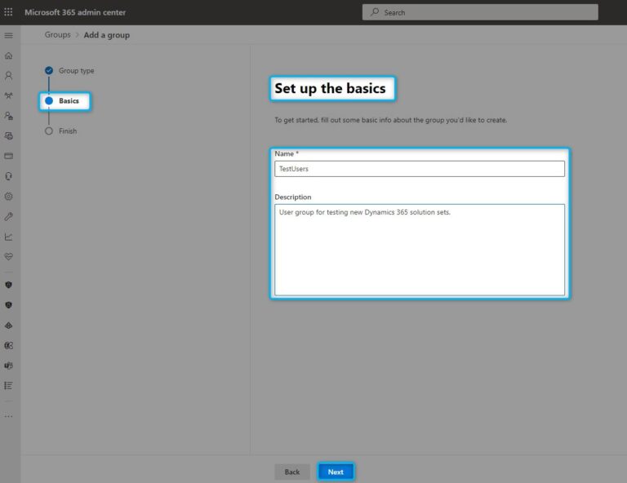Navigate to Groups breadcrumb link

[x=57, y=35]
